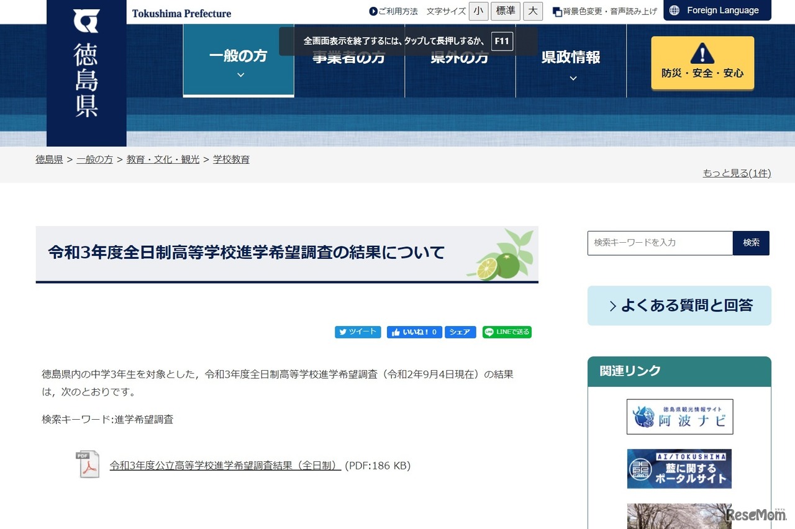Image resolution: width=795 pixels, height=529 pixels.
Task: Share the page via the ツイート icon
Action: [x=358, y=332]
